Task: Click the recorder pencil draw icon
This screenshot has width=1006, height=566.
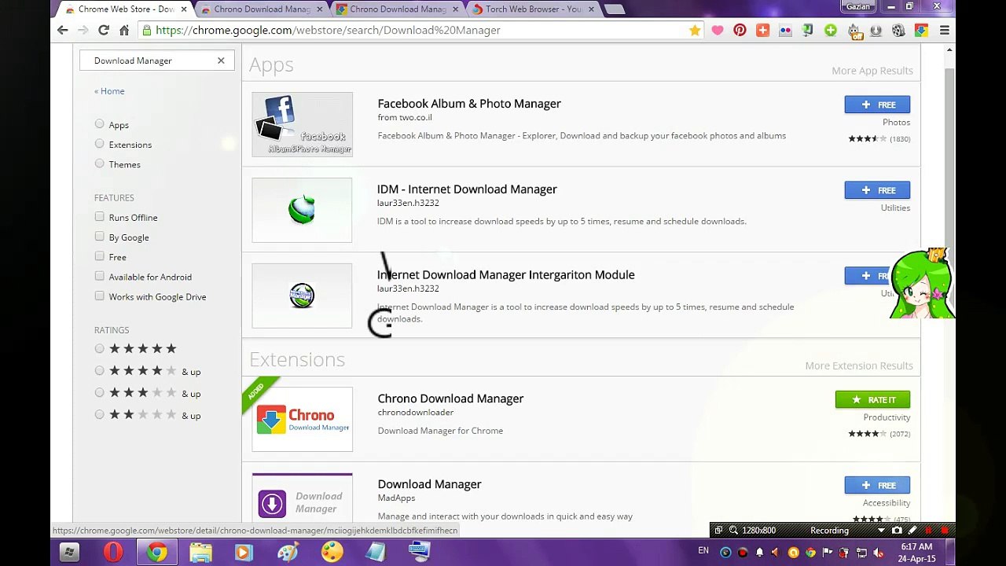Action: (912, 531)
